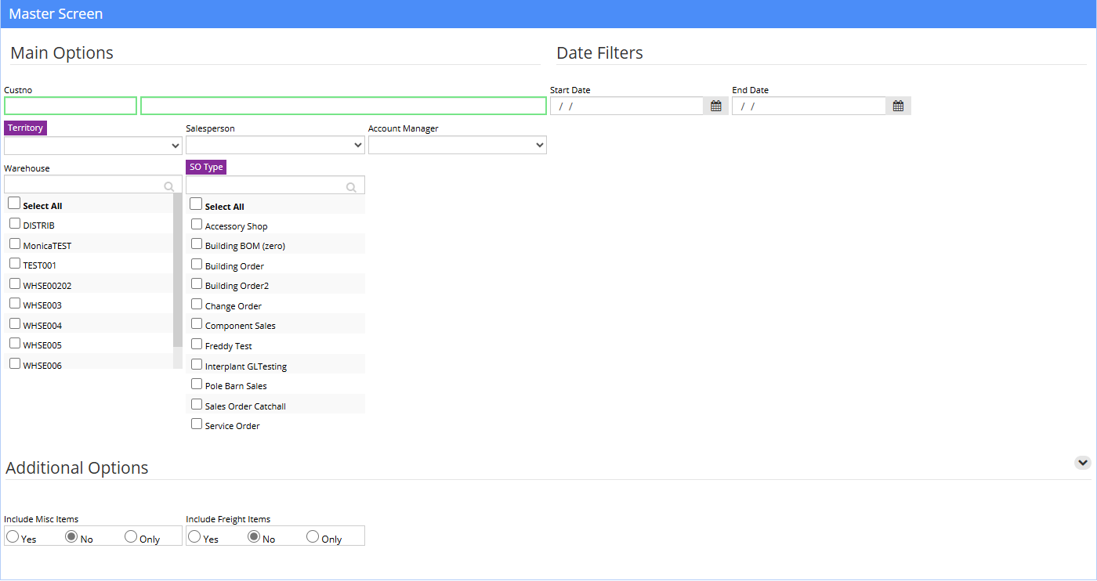The width and height of the screenshot is (1097, 581).
Task: Click the Master Screen title text
Action: point(56,14)
